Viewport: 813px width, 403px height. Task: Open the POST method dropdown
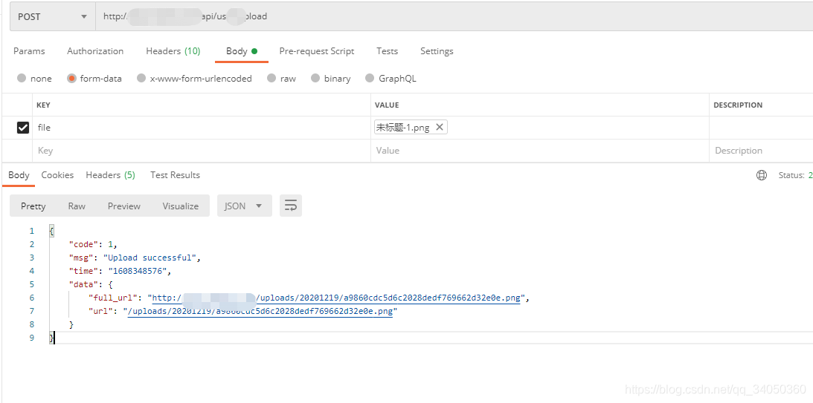click(52, 16)
